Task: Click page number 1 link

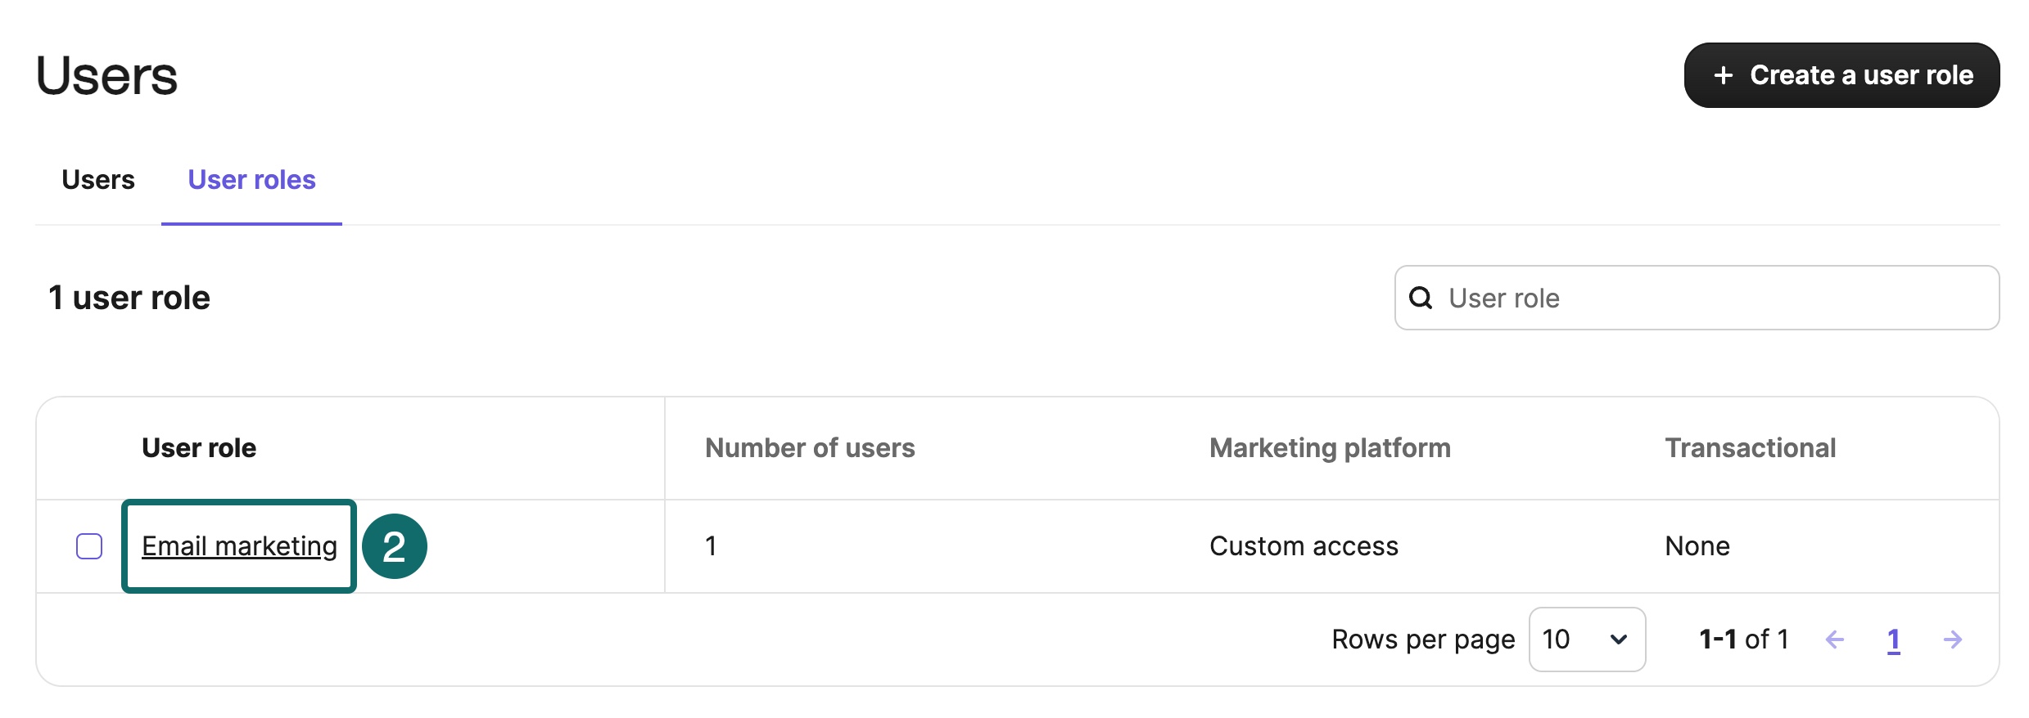Action: (x=1893, y=639)
